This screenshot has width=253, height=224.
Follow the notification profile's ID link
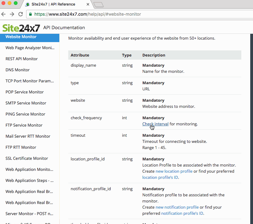182,213
